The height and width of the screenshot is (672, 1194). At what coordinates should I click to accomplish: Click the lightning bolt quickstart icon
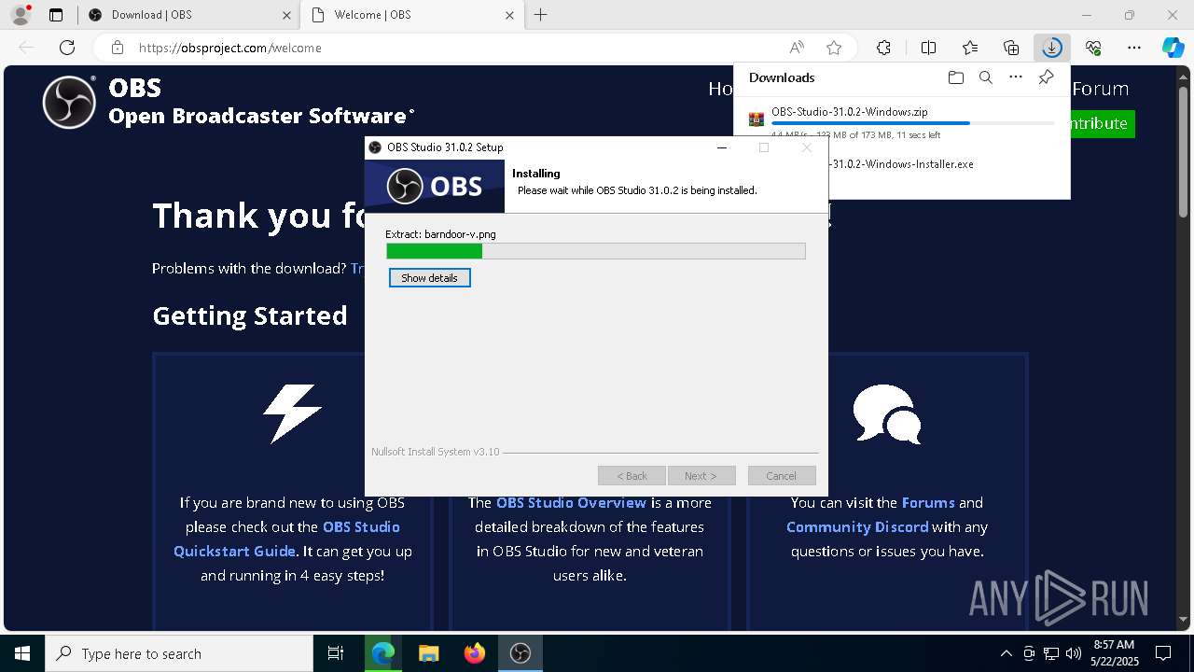coord(292,413)
